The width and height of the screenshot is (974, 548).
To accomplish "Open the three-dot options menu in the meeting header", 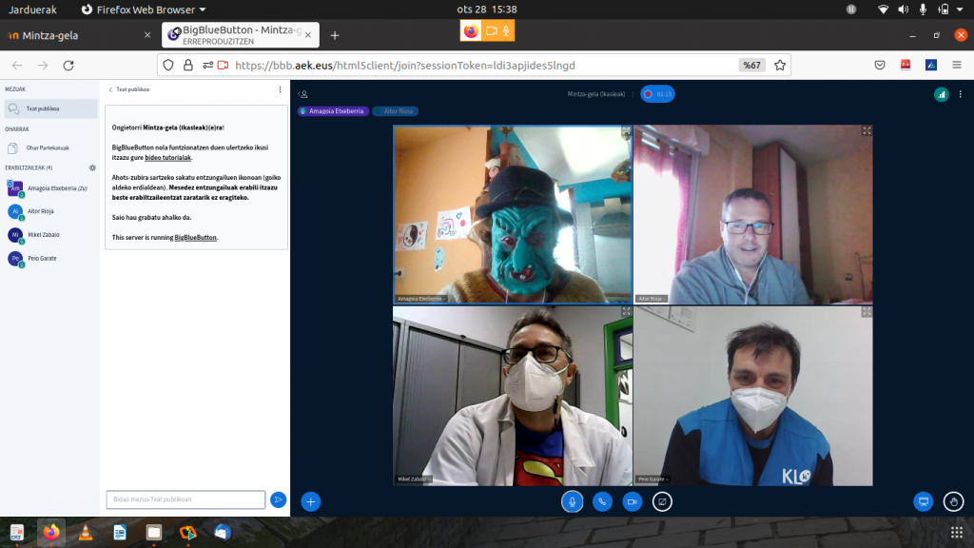I will 962,94.
